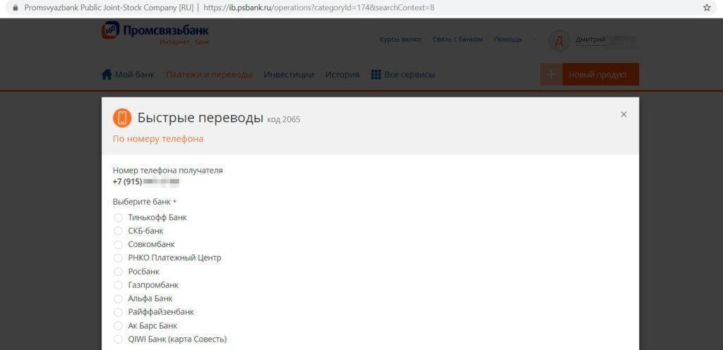Choose Газпромбанк as recipient bank
723x350 pixels.
click(118, 285)
